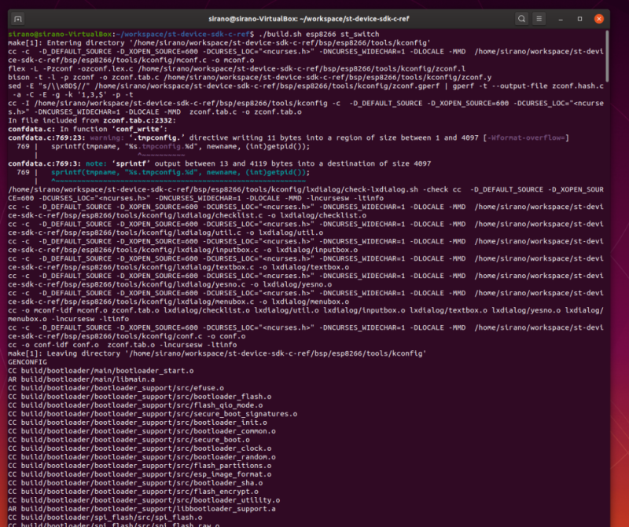Click the orange close icon
Screen dimensions: 629x527
point(601,18)
